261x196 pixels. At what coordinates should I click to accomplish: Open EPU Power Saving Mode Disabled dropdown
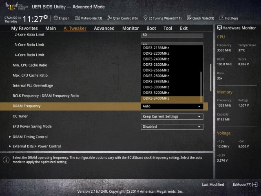tap(172, 127)
